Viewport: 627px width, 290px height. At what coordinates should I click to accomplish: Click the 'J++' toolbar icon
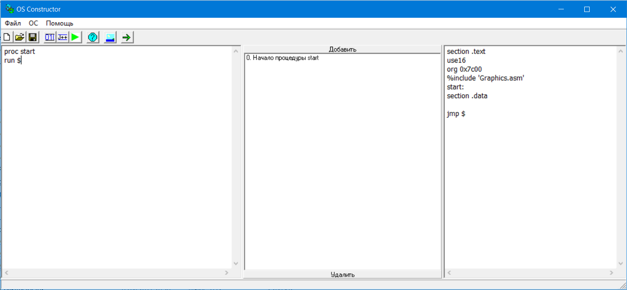62,37
